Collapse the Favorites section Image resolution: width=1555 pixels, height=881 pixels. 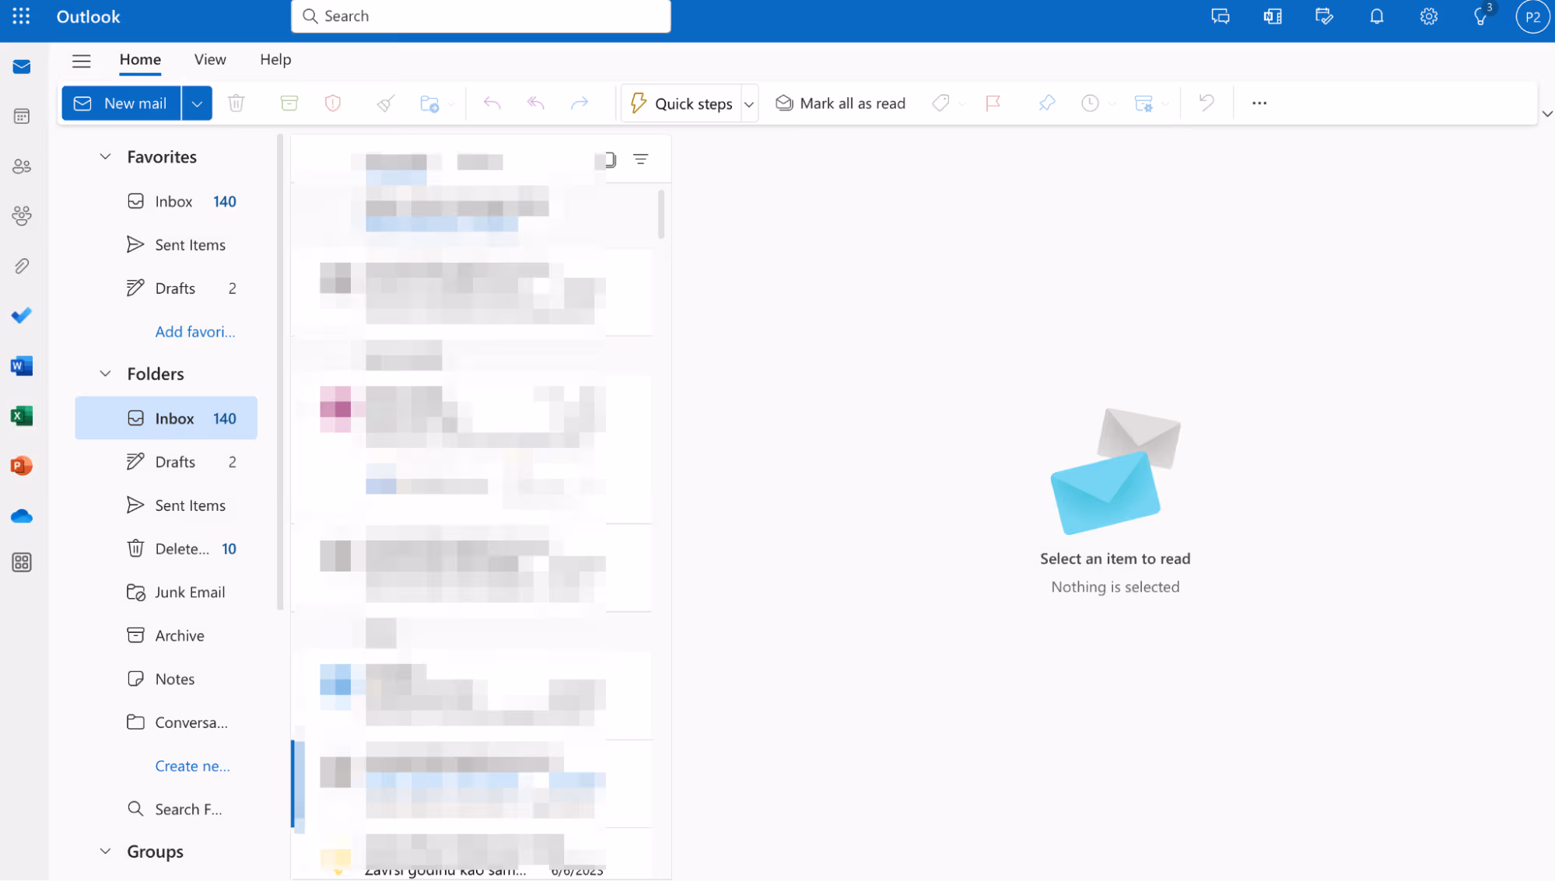click(x=106, y=157)
